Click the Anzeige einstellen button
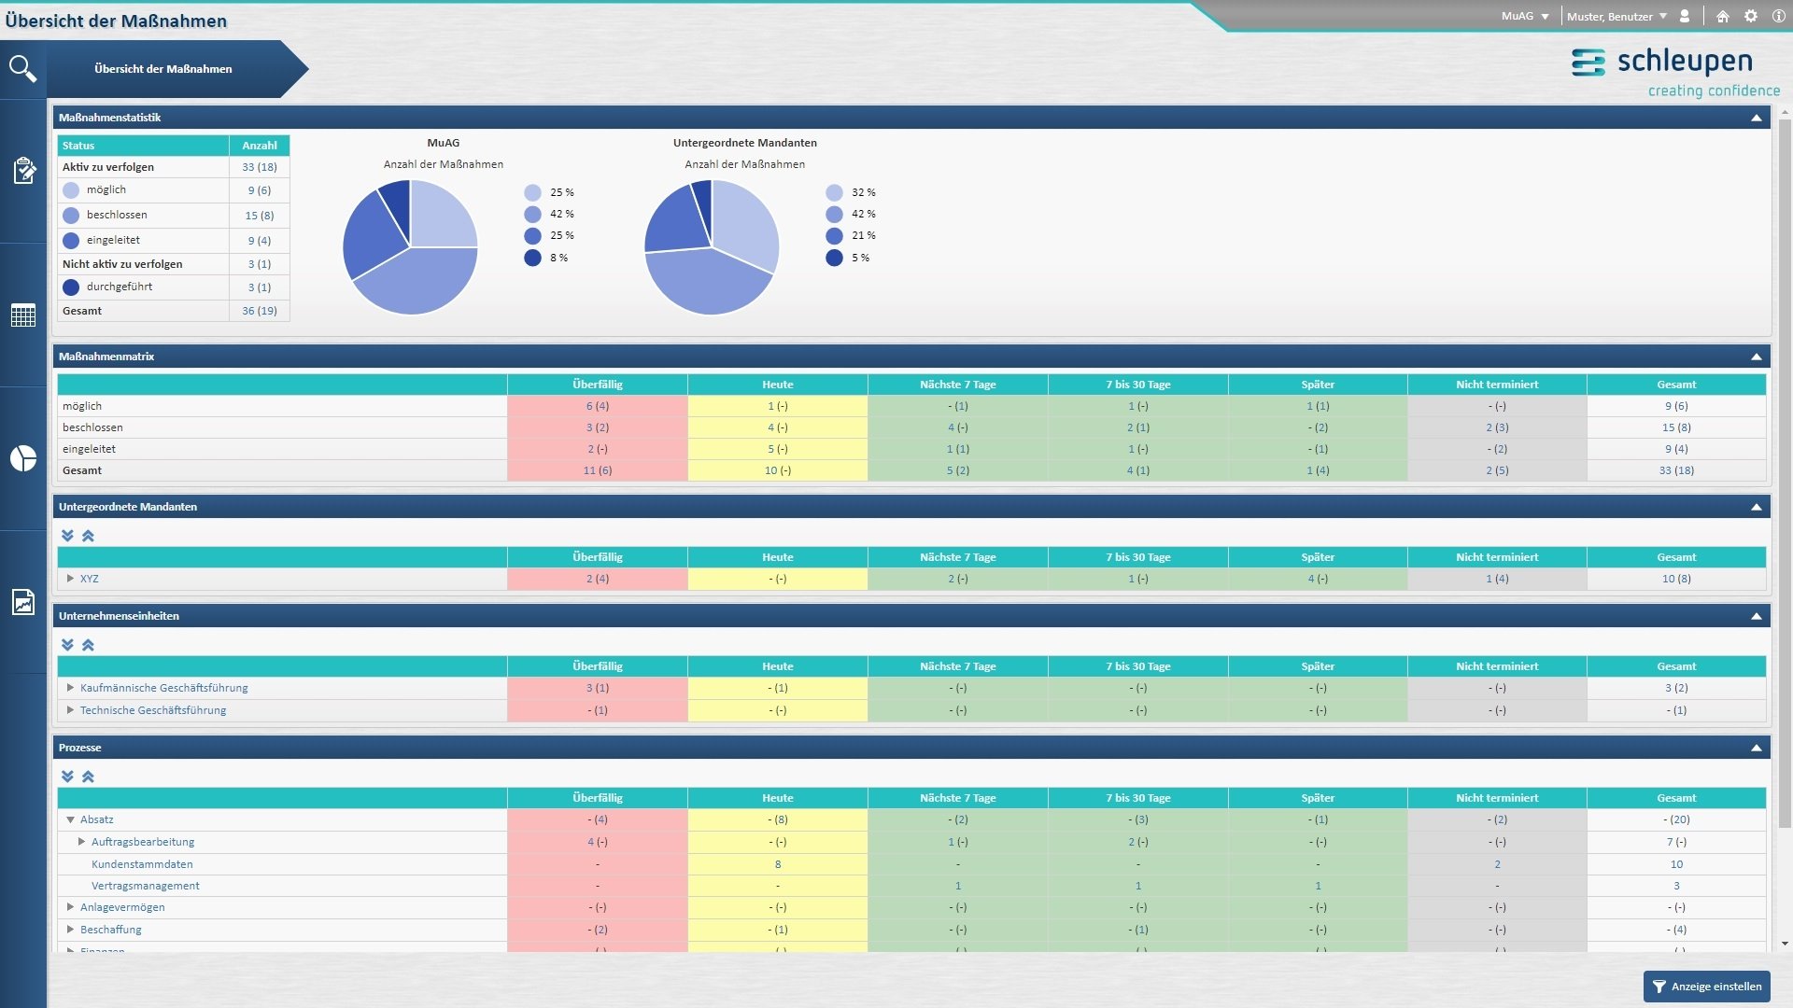The image size is (1793, 1008). 1706,987
